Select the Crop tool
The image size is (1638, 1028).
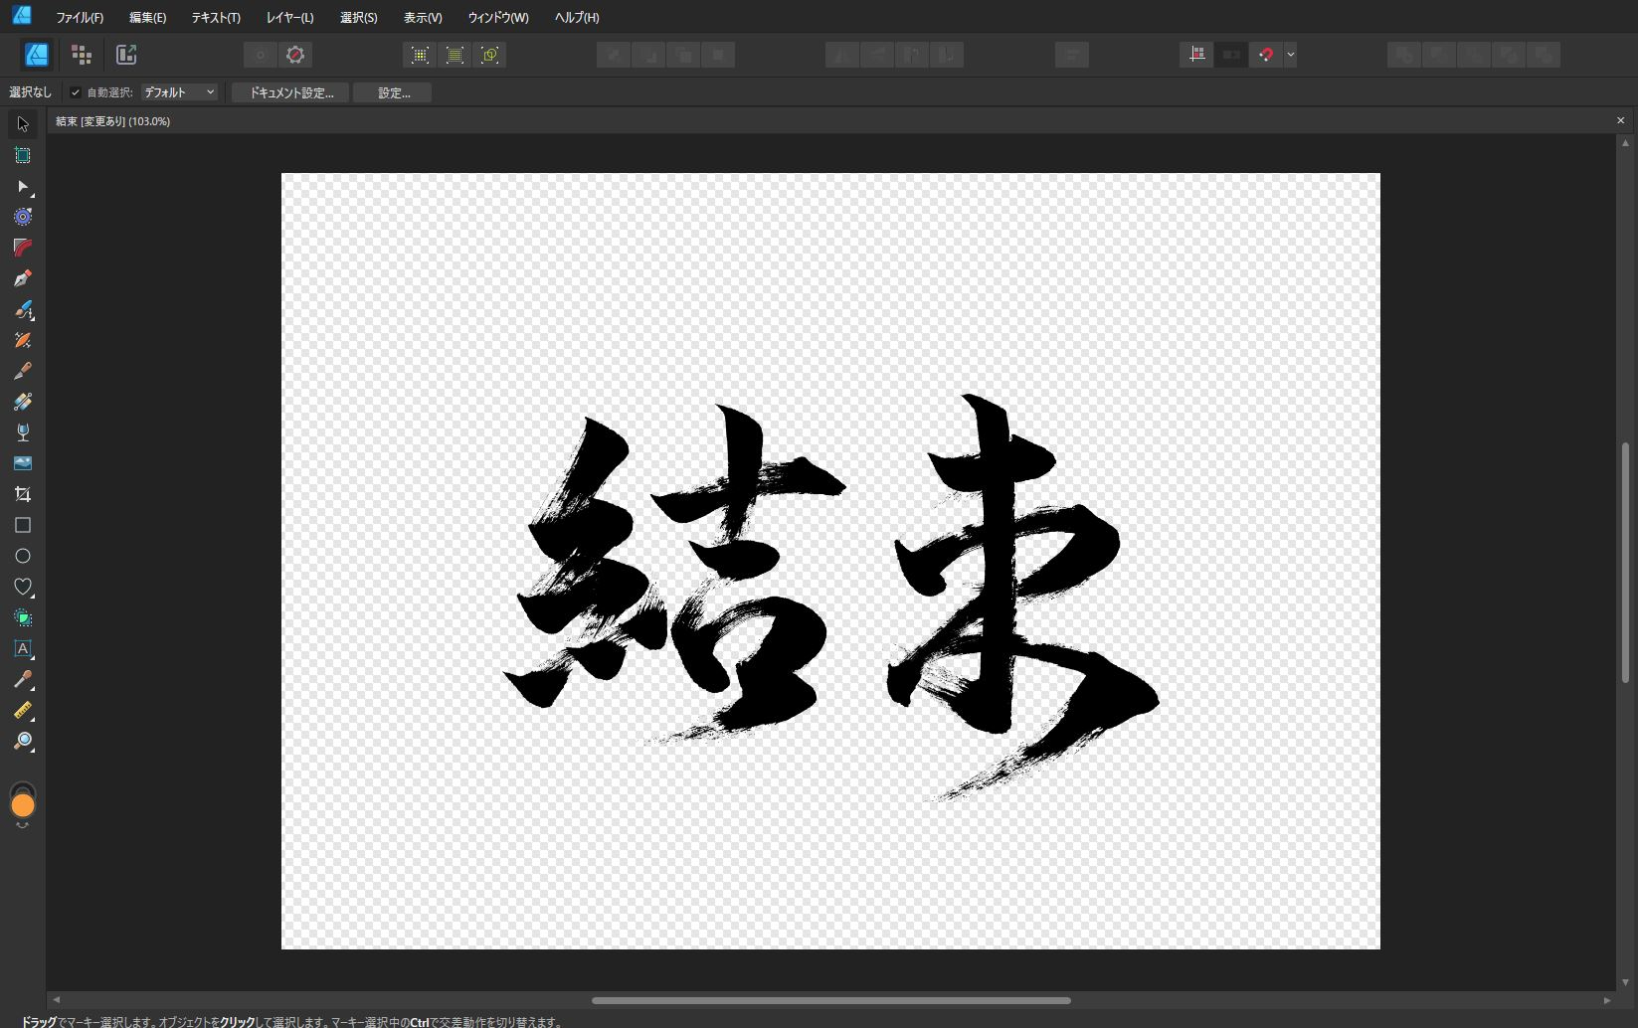(23, 494)
